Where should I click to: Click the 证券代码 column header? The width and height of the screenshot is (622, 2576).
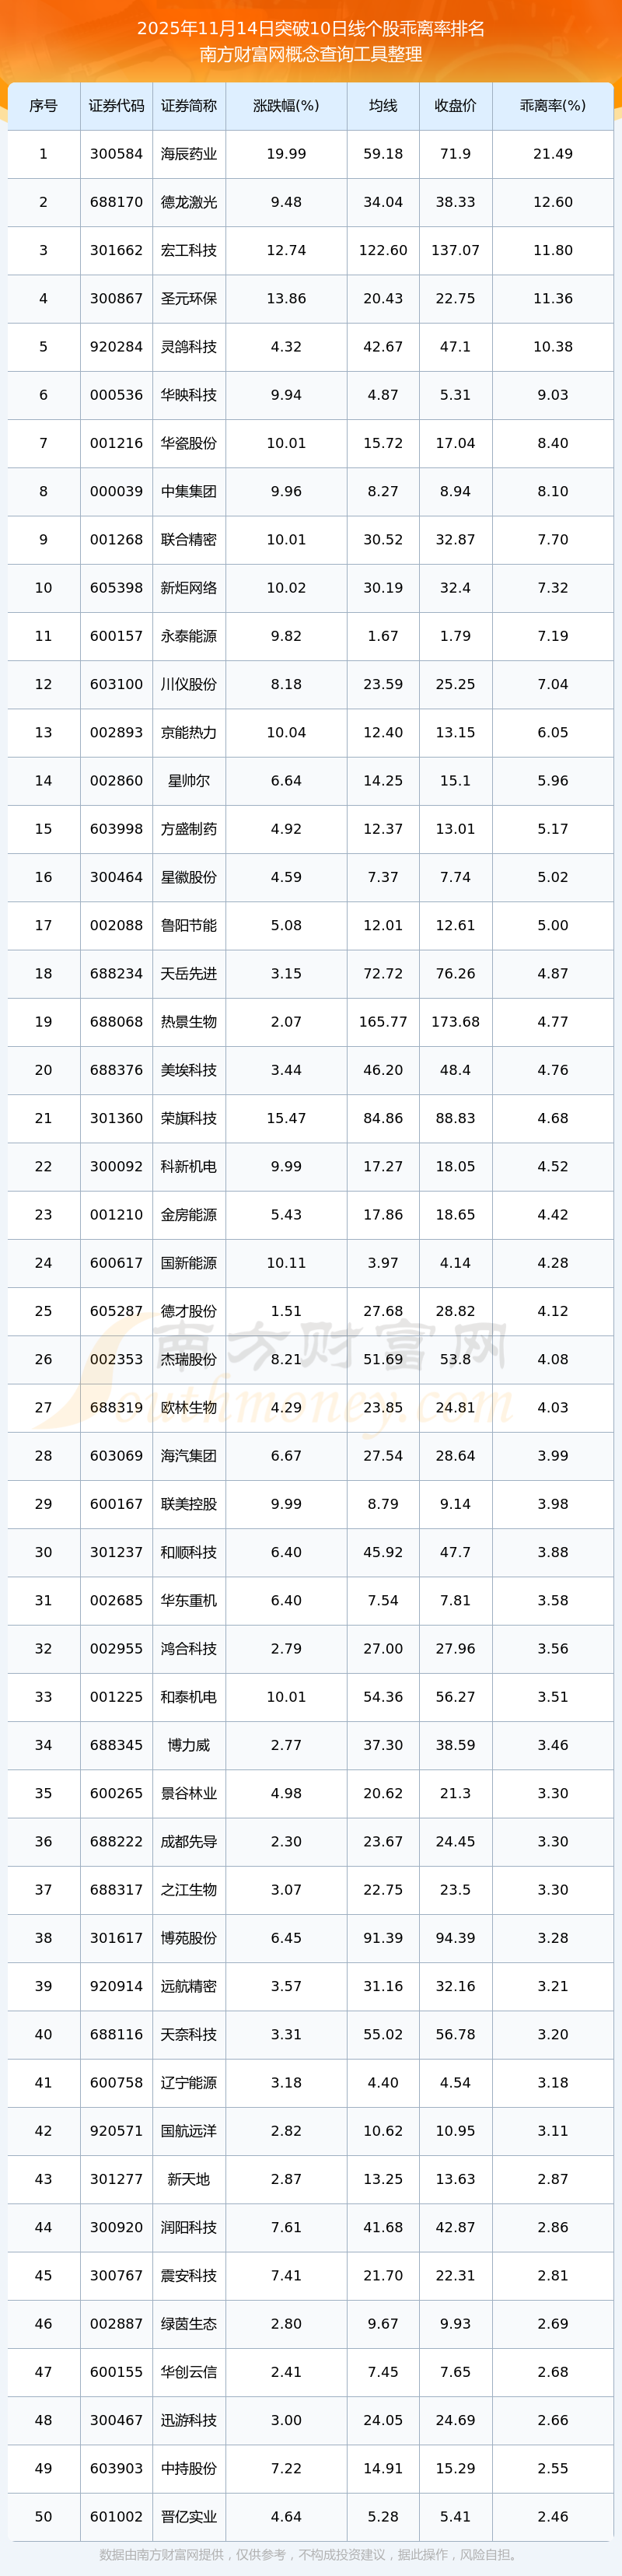point(116,106)
